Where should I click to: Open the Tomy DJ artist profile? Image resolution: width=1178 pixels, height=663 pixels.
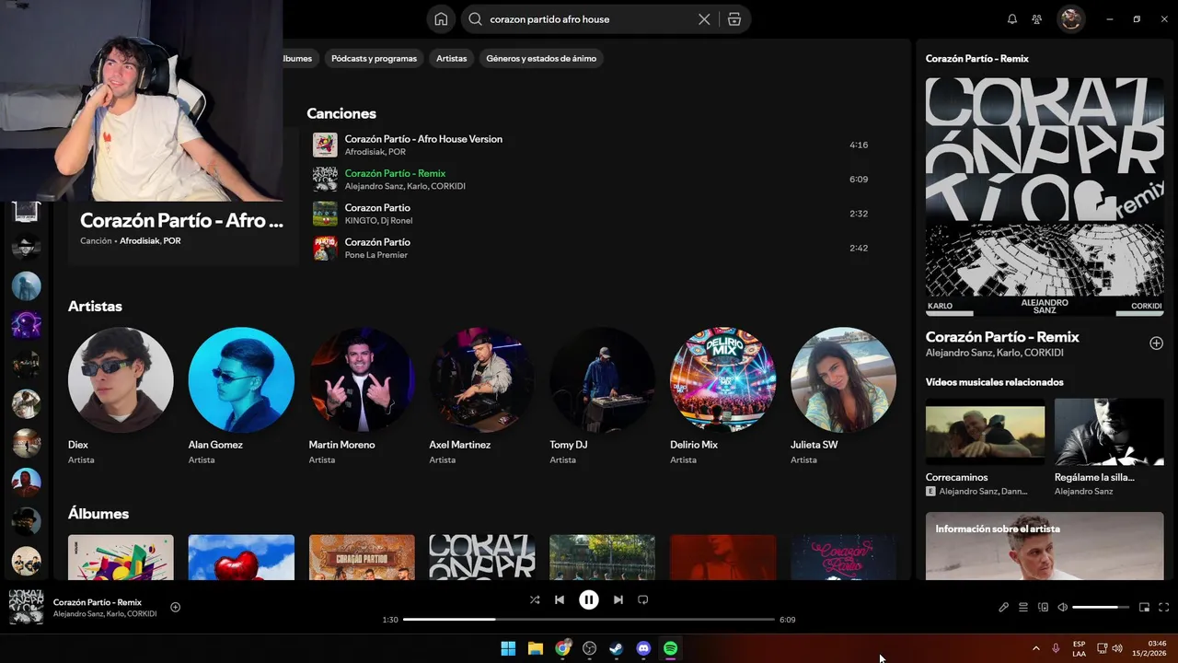click(x=603, y=380)
